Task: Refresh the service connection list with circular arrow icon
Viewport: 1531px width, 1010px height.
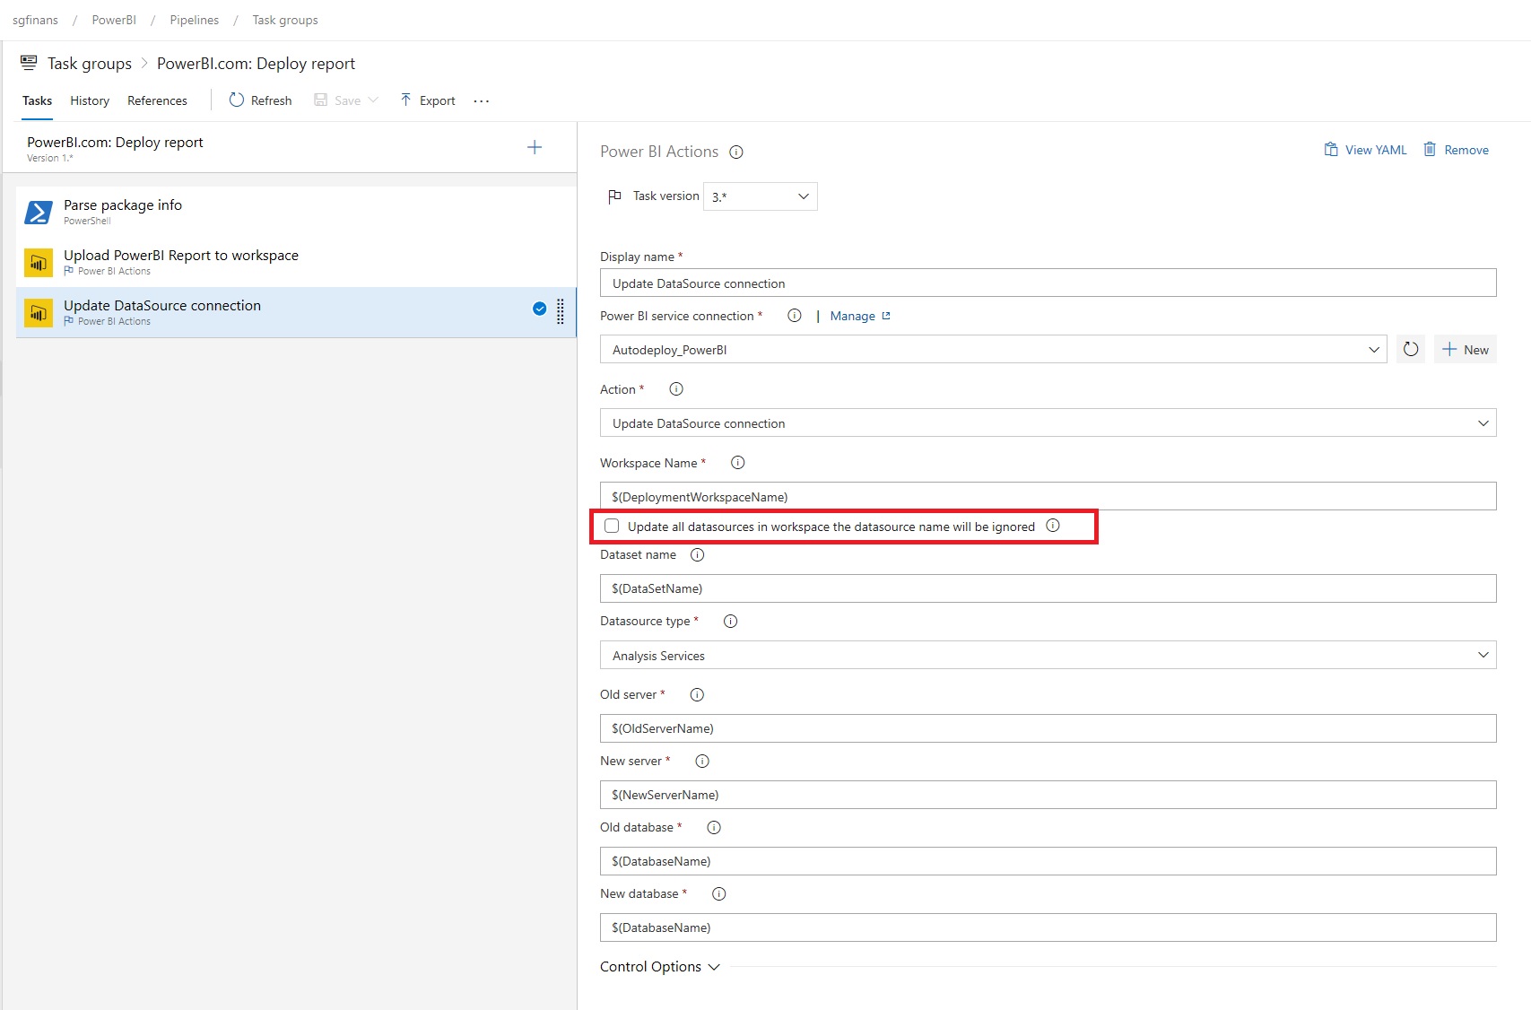Action: pos(1410,349)
